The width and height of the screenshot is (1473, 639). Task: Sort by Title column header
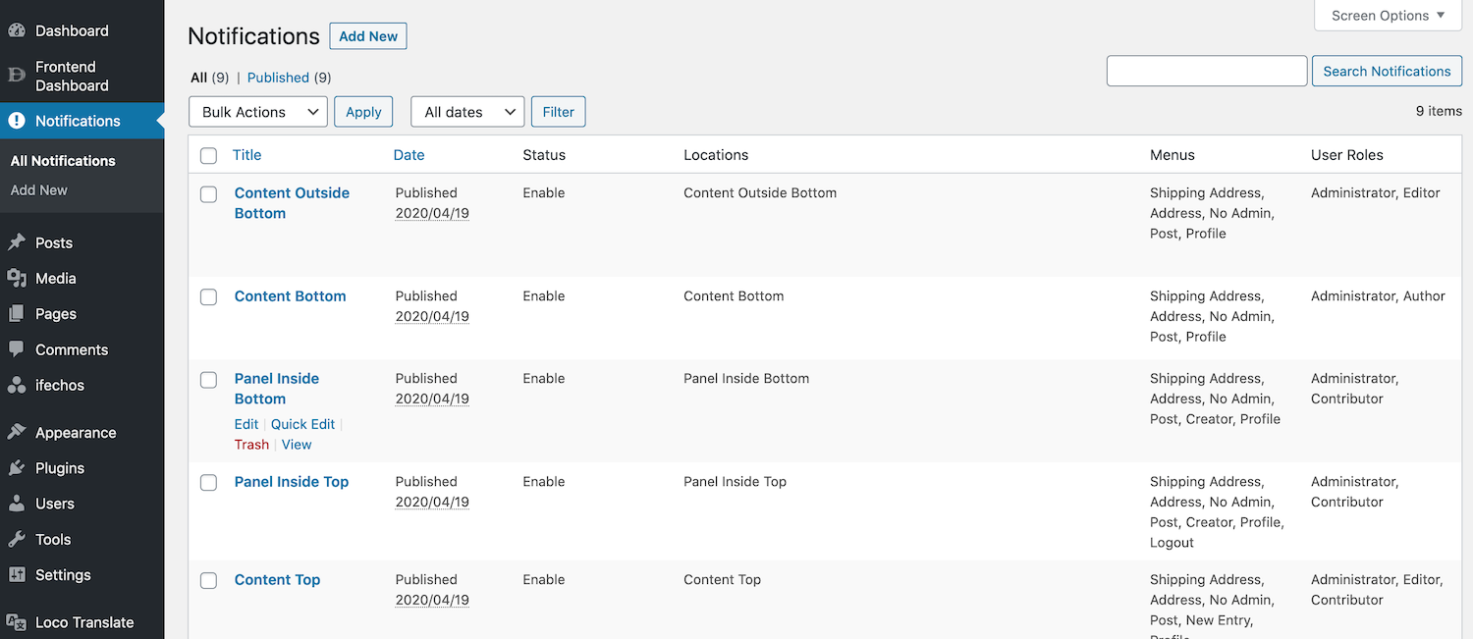point(247,155)
